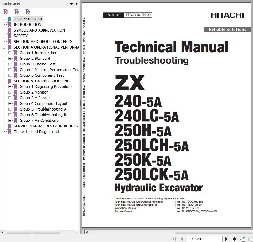This screenshot has height=242, width=253.
Task: Select the TTDCY90-EN-00 bookmark
Action: (28, 19)
